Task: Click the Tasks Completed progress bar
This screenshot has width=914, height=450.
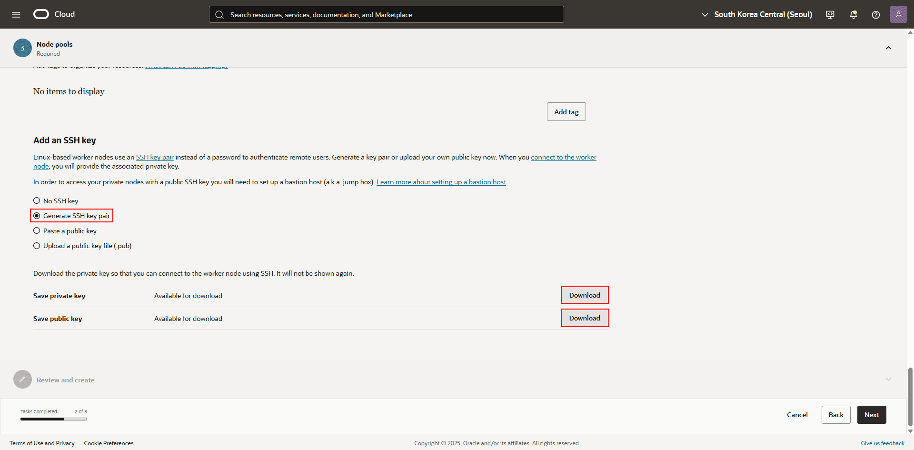Action: click(53, 419)
